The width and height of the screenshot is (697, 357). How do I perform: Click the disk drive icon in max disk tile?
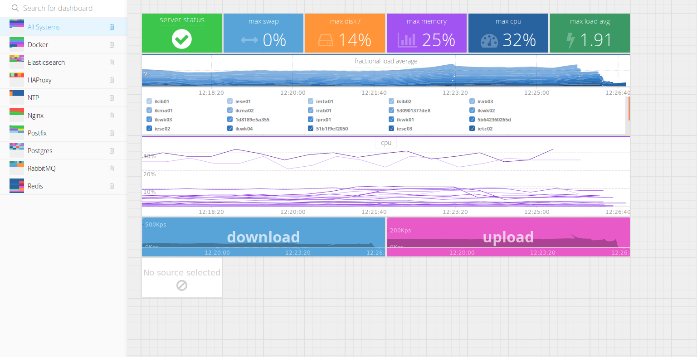[326, 40]
